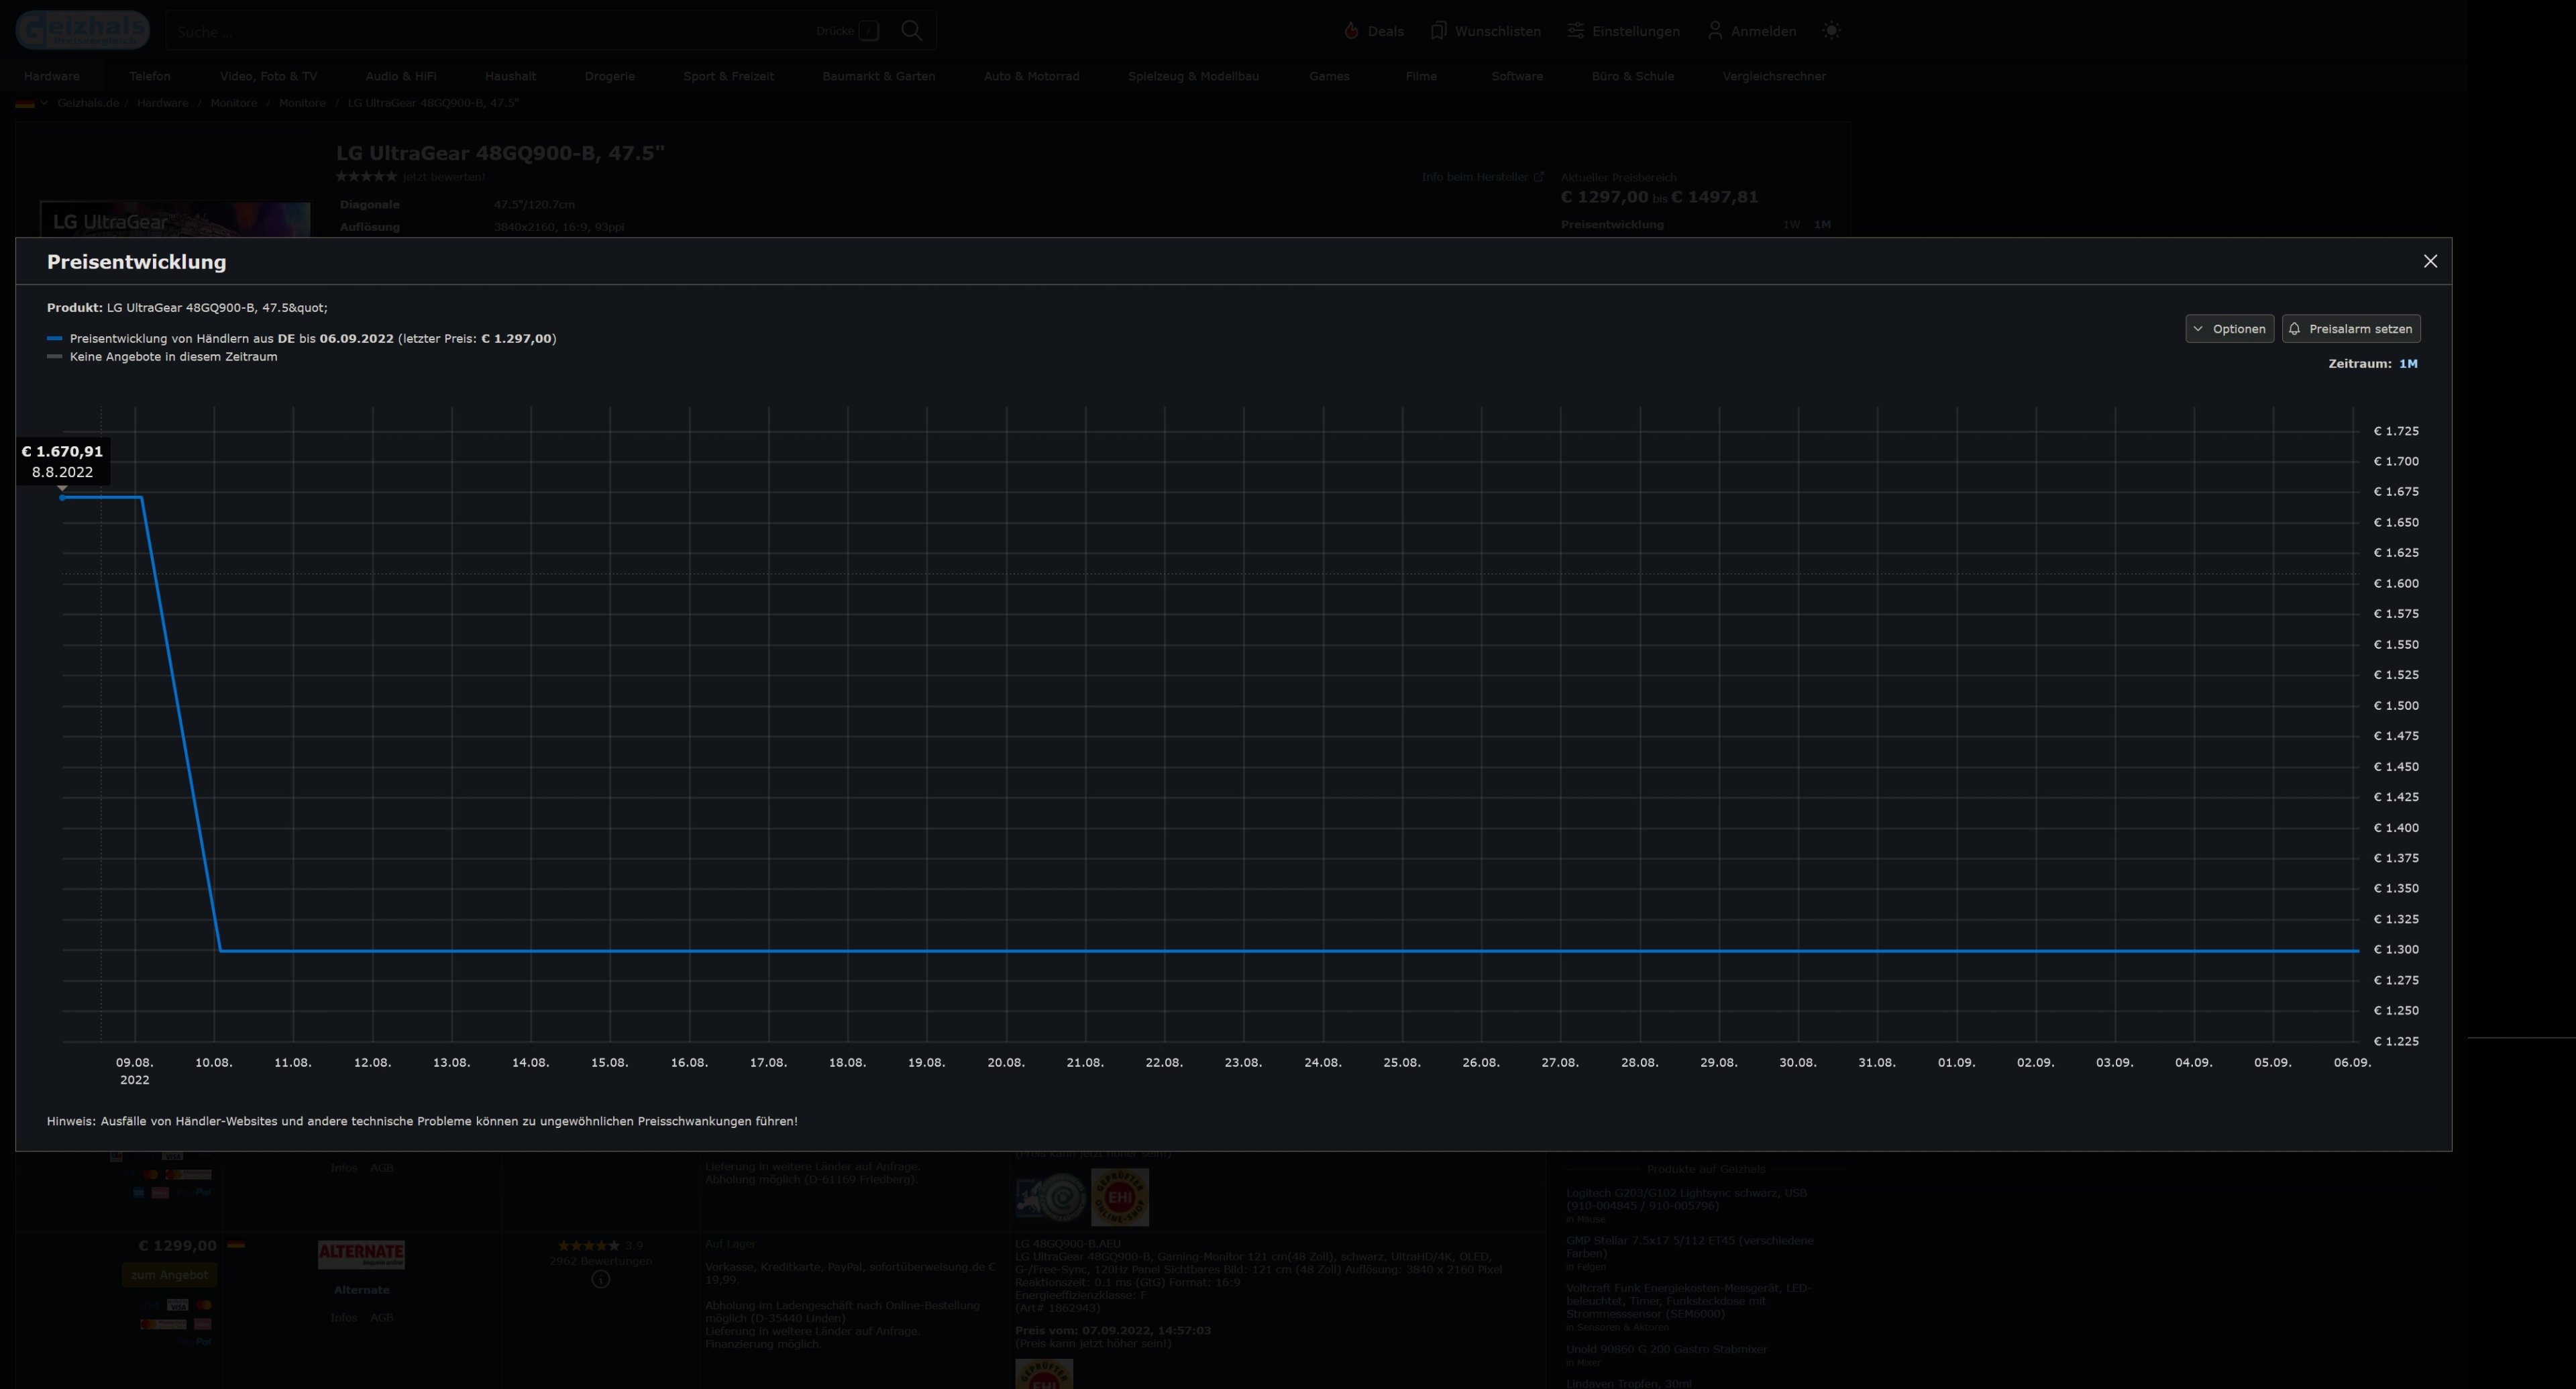Open the Alternate shop logo
Image resolution: width=2576 pixels, height=1389 pixels.
361,1254
